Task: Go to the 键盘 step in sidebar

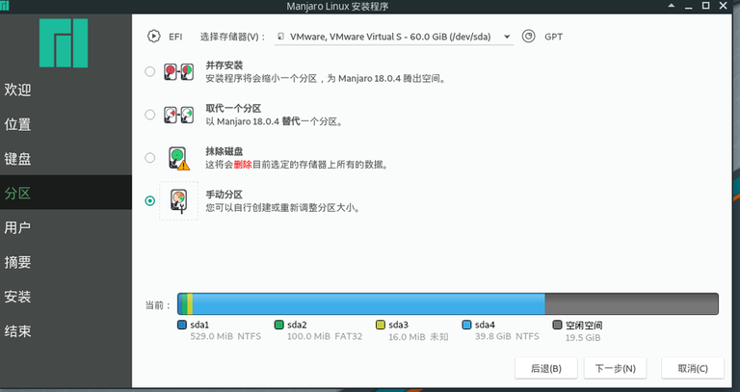Action: (x=66, y=159)
